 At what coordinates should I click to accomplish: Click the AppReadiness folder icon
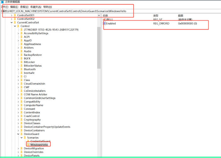[21, 44]
